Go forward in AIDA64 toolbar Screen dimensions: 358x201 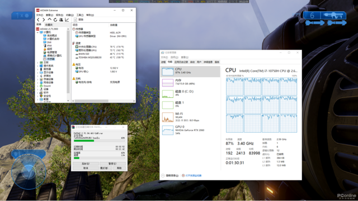click(44, 20)
